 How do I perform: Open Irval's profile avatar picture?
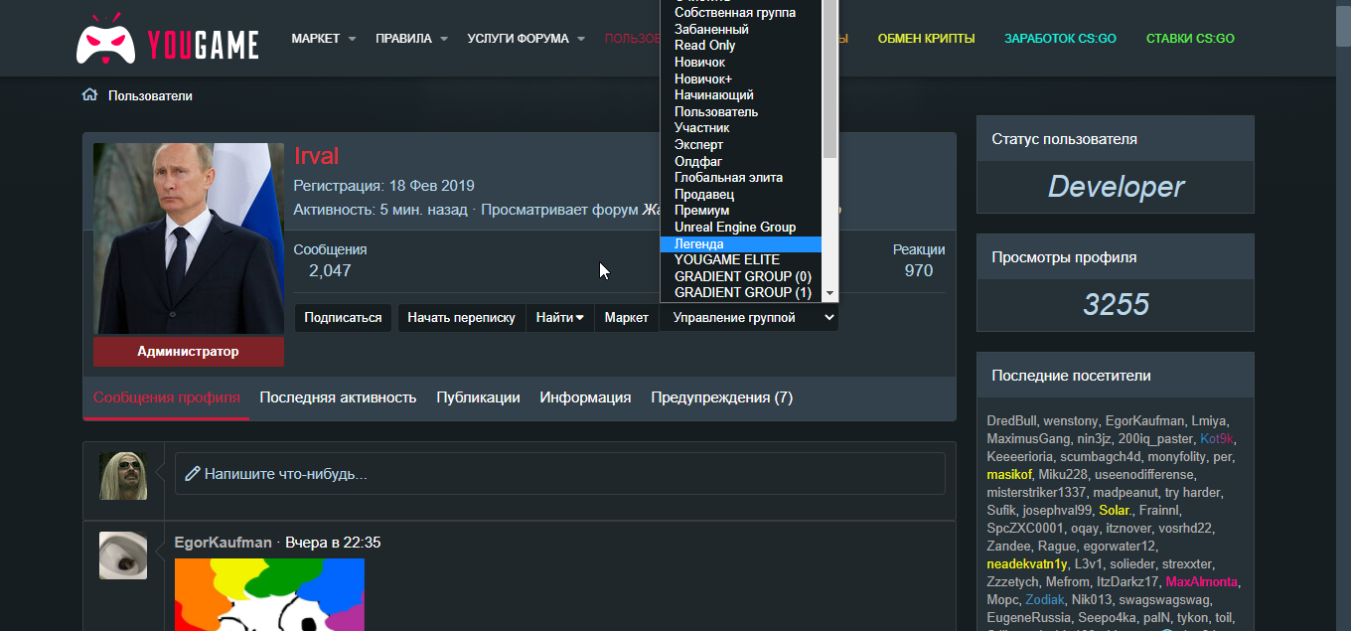[189, 238]
